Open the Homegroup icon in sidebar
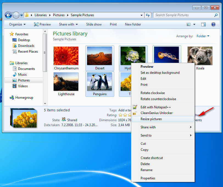Viewport: 223px width, 187px height. click(x=12, y=98)
